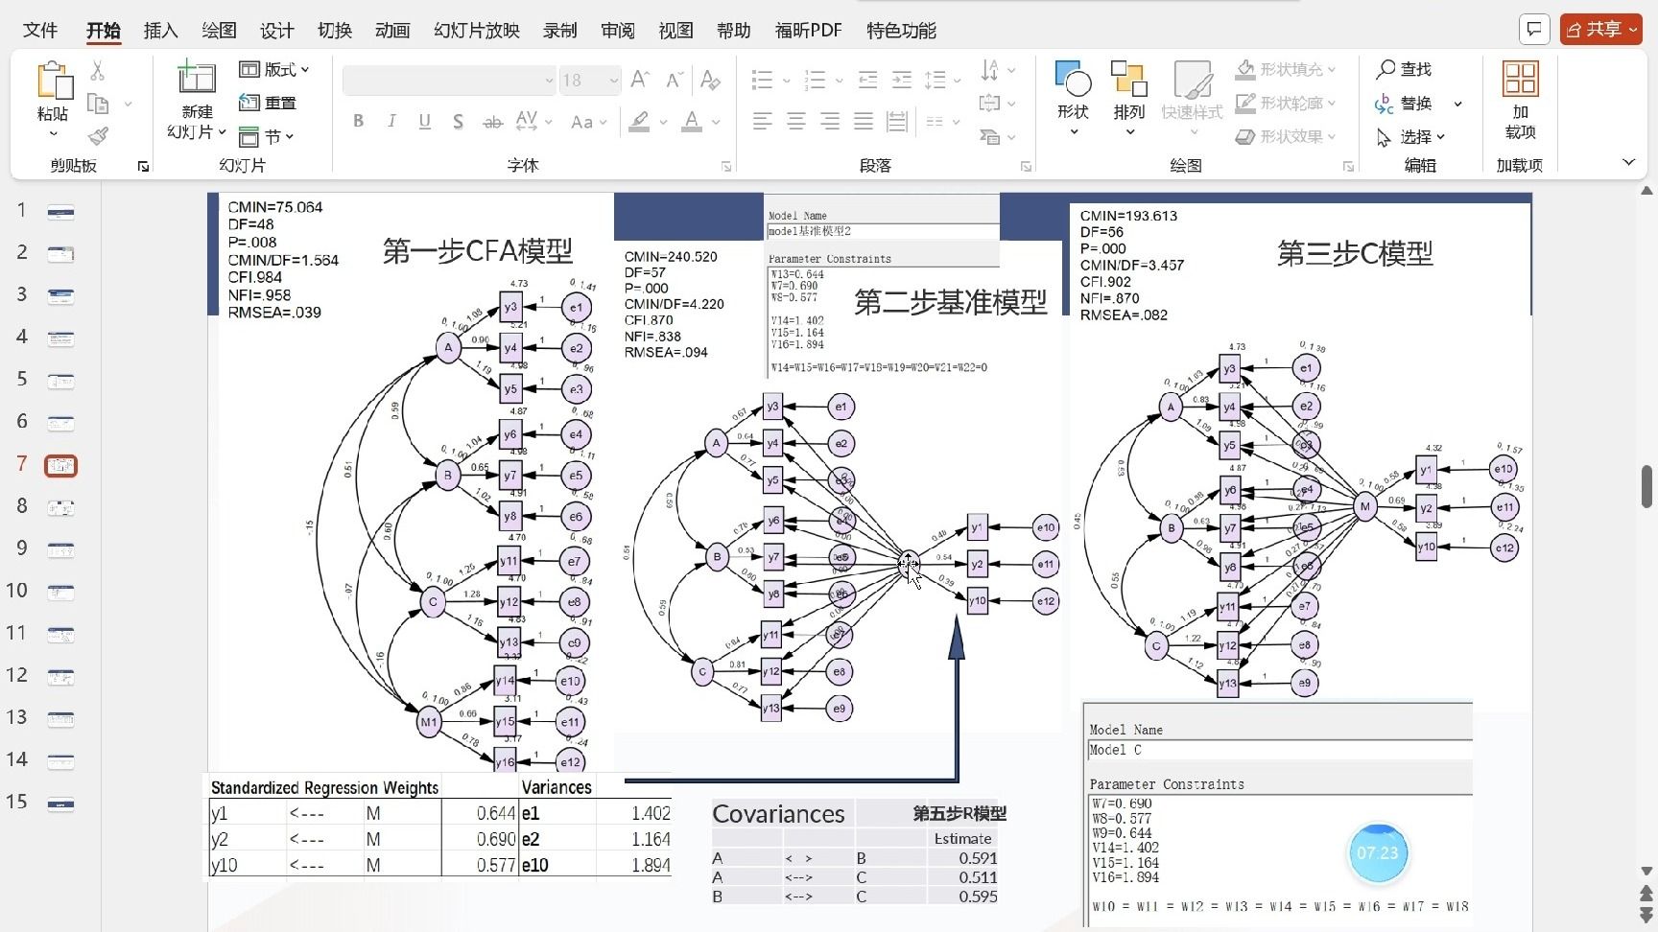Click the Copy icon
Image resolution: width=1658 pixels, height=932 pixels.
coord(97,104)
